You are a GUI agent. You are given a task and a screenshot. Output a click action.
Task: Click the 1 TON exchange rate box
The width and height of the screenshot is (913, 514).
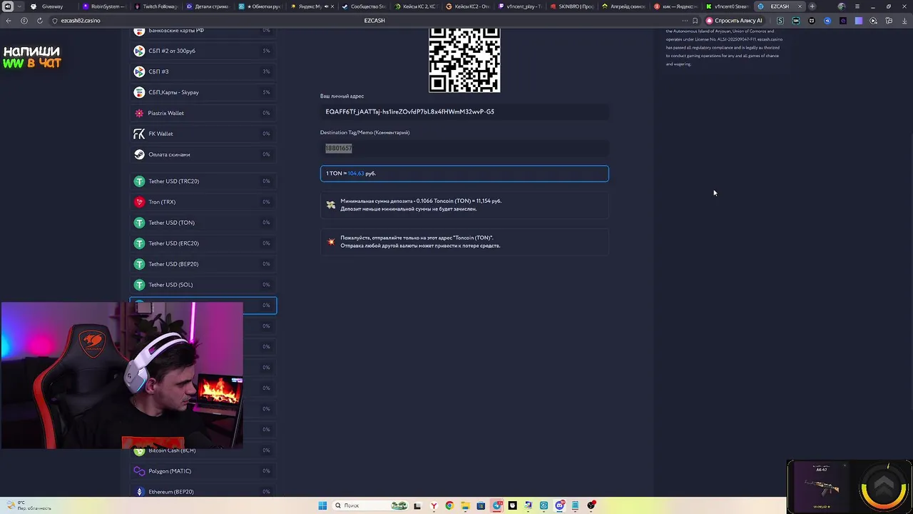[464, 173]
